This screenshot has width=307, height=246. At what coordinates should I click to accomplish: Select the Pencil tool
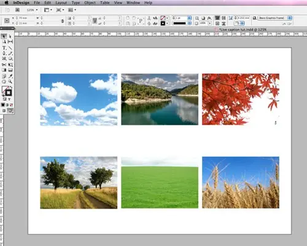point(10,54)
